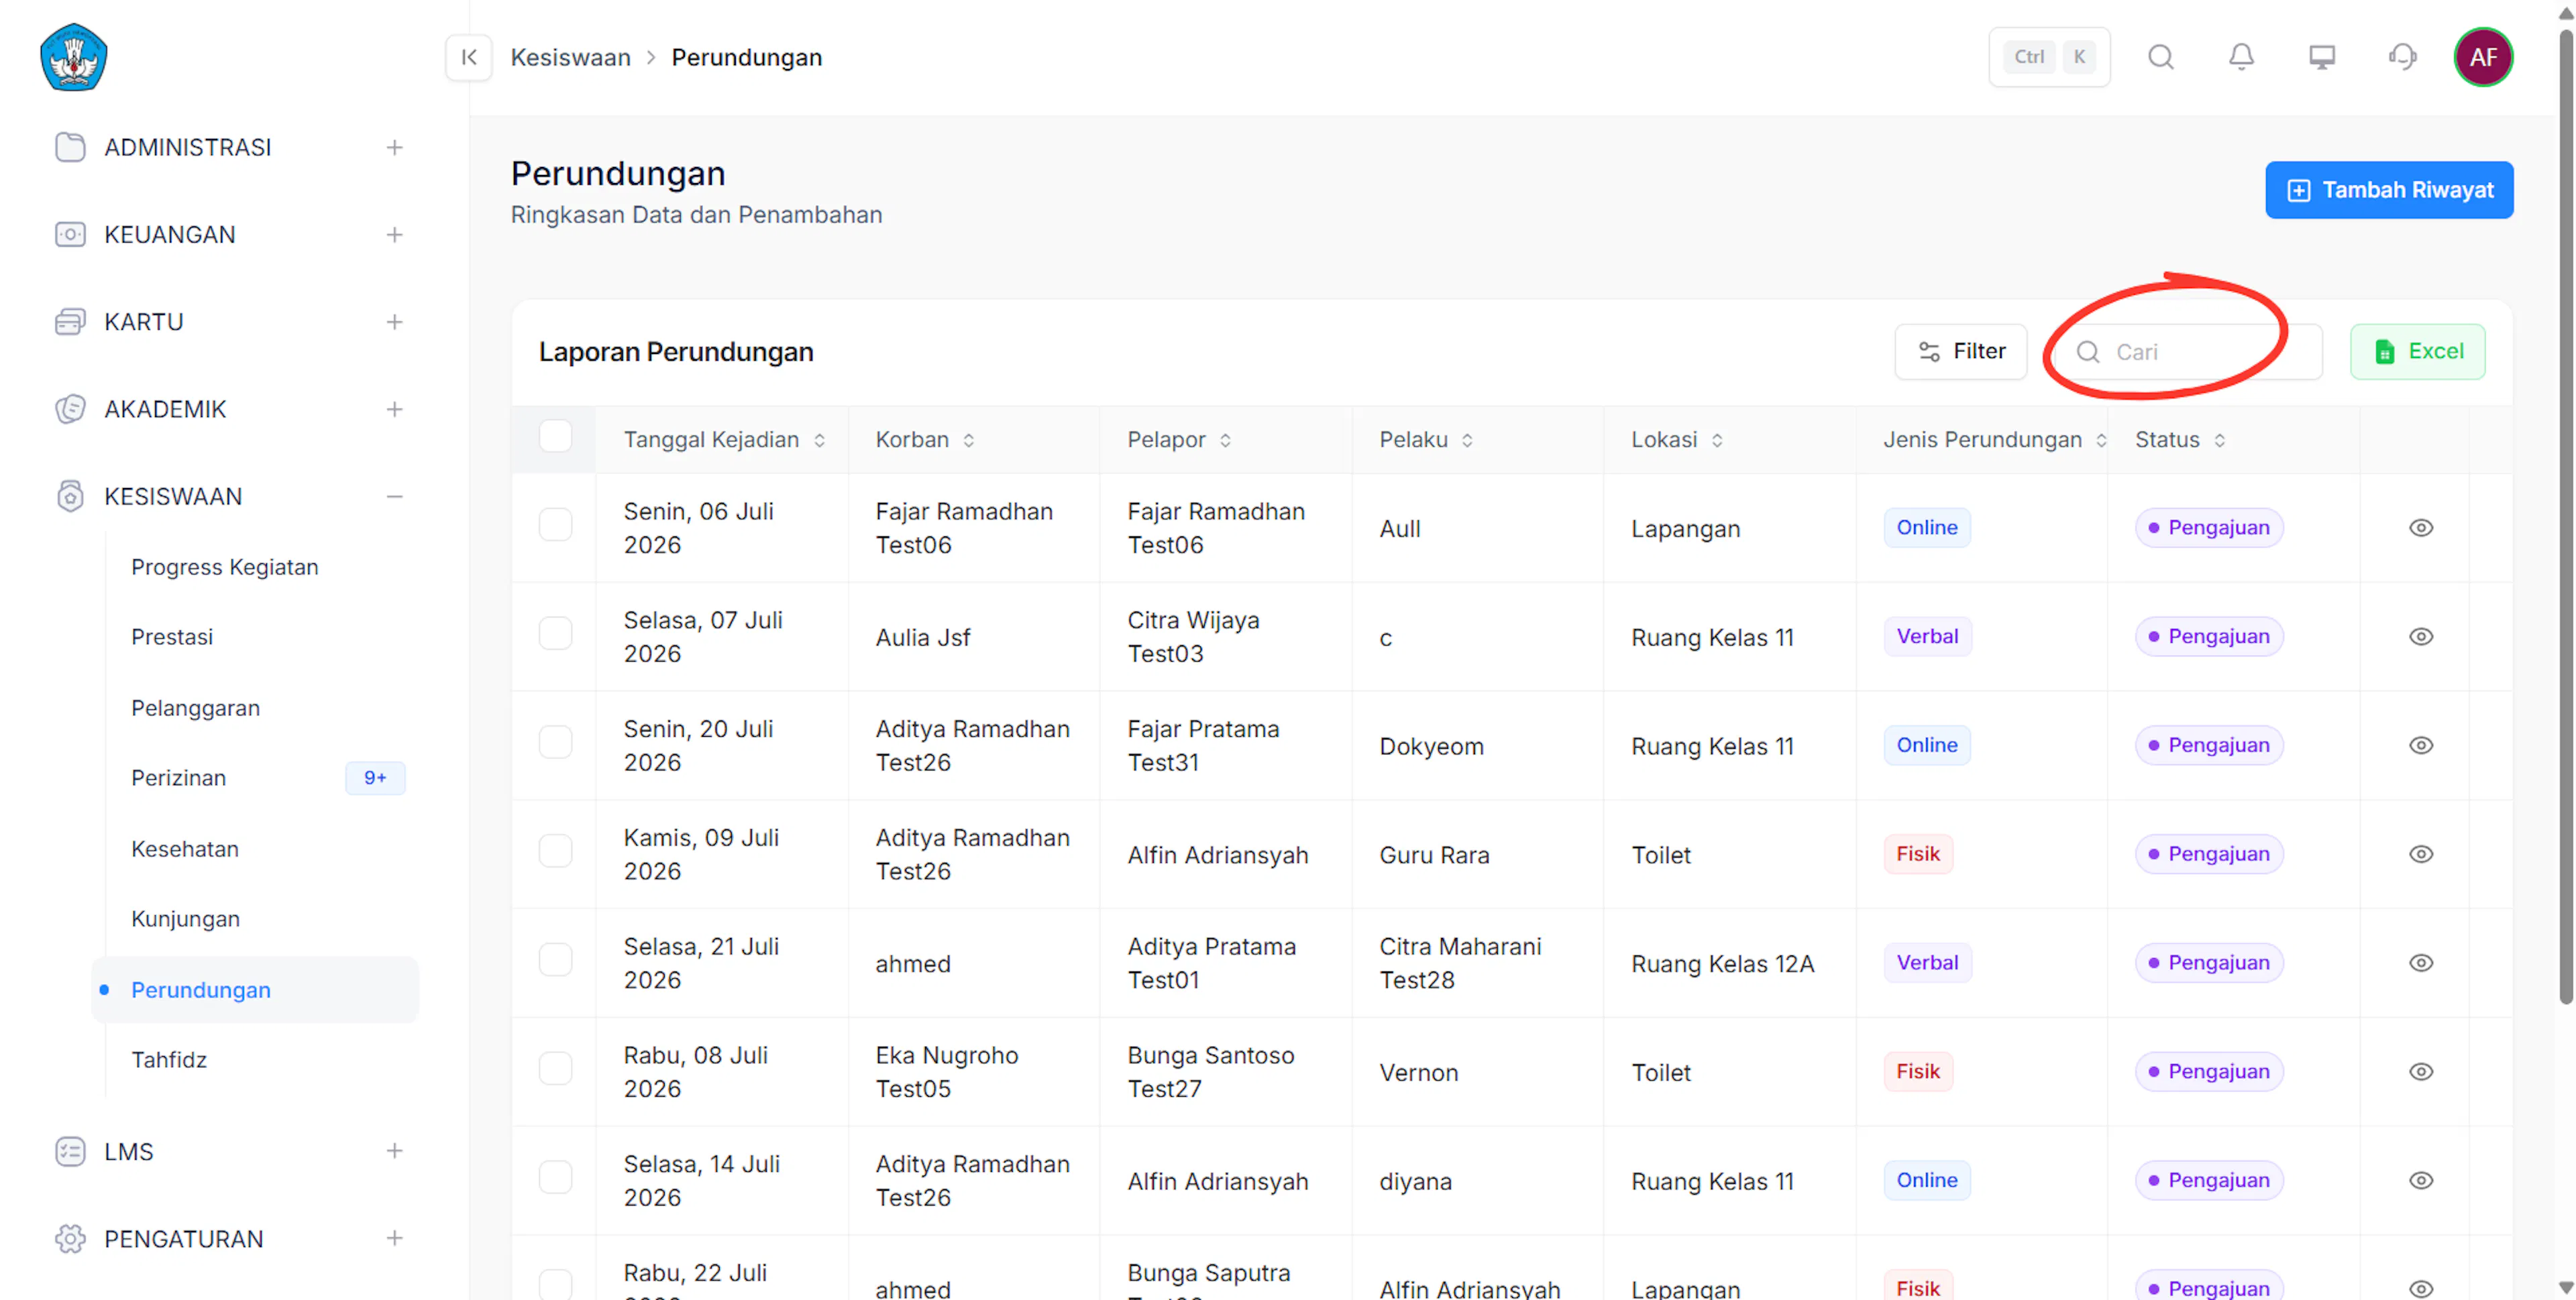This screenshot has height=1300, width=2576.
Task: Click the monitor display icon
Action: (x=2322, y=57)
